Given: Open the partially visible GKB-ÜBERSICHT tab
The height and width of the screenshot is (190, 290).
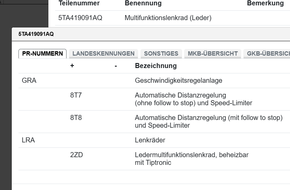Looking at the screenshot, I should pos(267,54).
